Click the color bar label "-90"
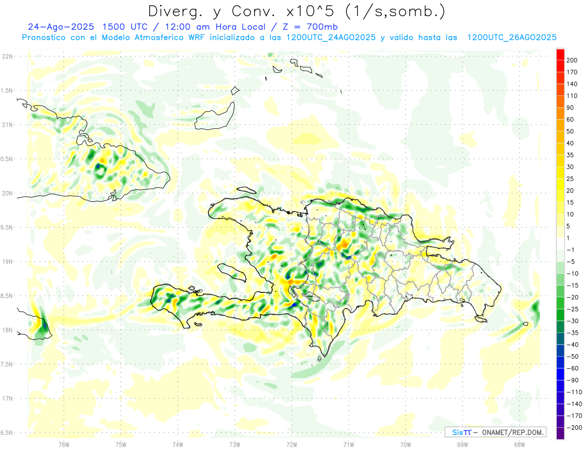 tap(572, 380)
